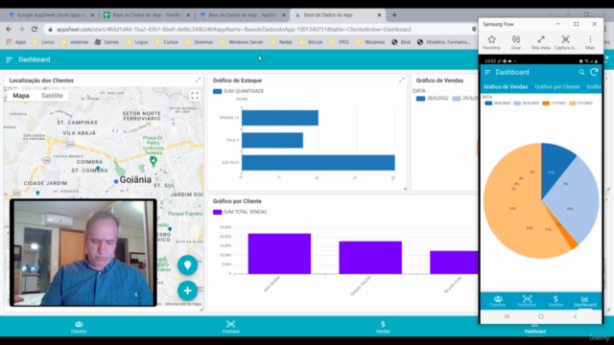The height and width of the screenshot is (345, 614).
Task: Tap the sync refresh icon in phone header
Action: coord(594,72)
